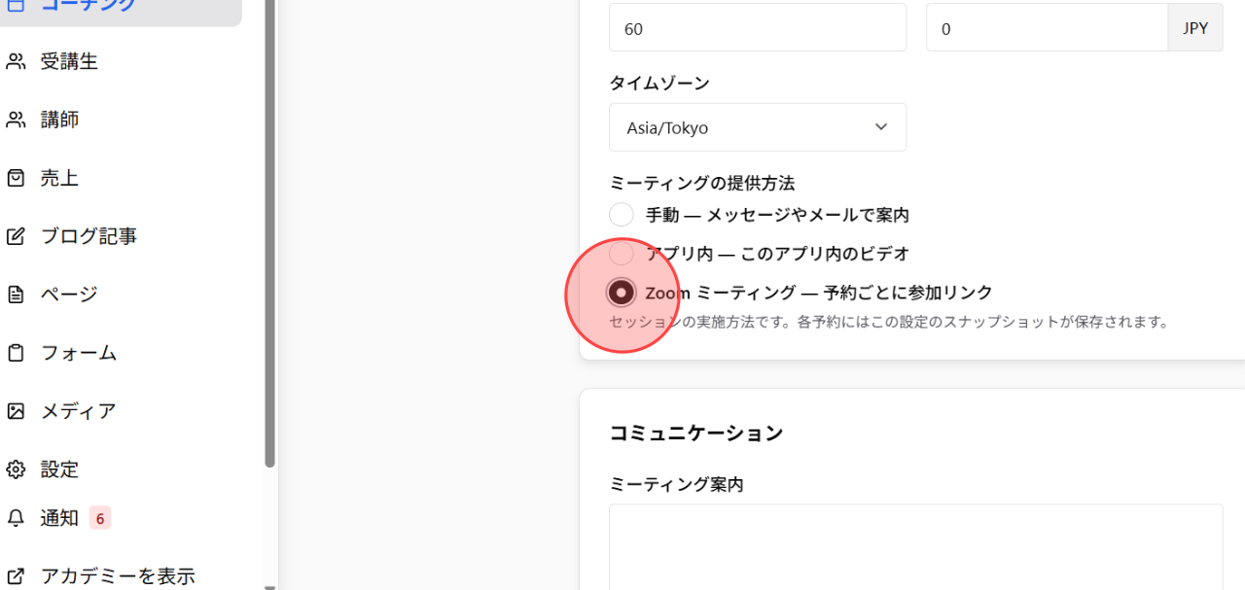The image size is (1245, 590).
Task: Click the duration field showing 60
Action: click(758, 27)
